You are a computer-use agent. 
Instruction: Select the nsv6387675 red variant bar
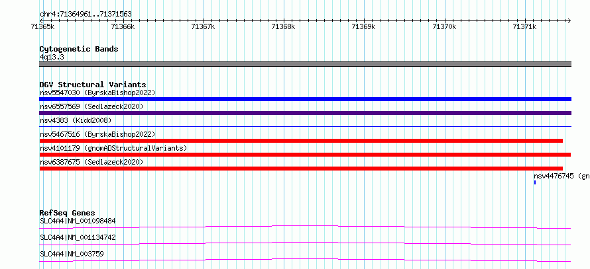(301, 169)
